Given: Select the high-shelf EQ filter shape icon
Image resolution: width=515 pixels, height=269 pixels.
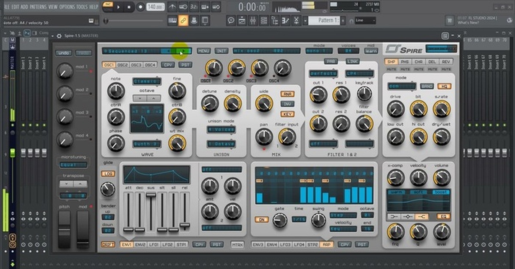Looking at the screenshot, I should coord(422,217).
